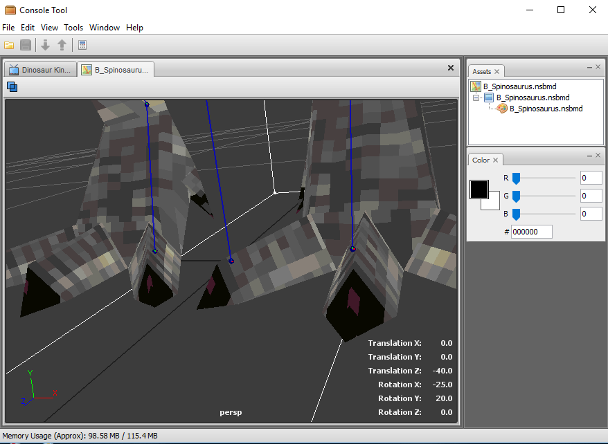
Task: Open the Help menu
Action: (134, 28)
